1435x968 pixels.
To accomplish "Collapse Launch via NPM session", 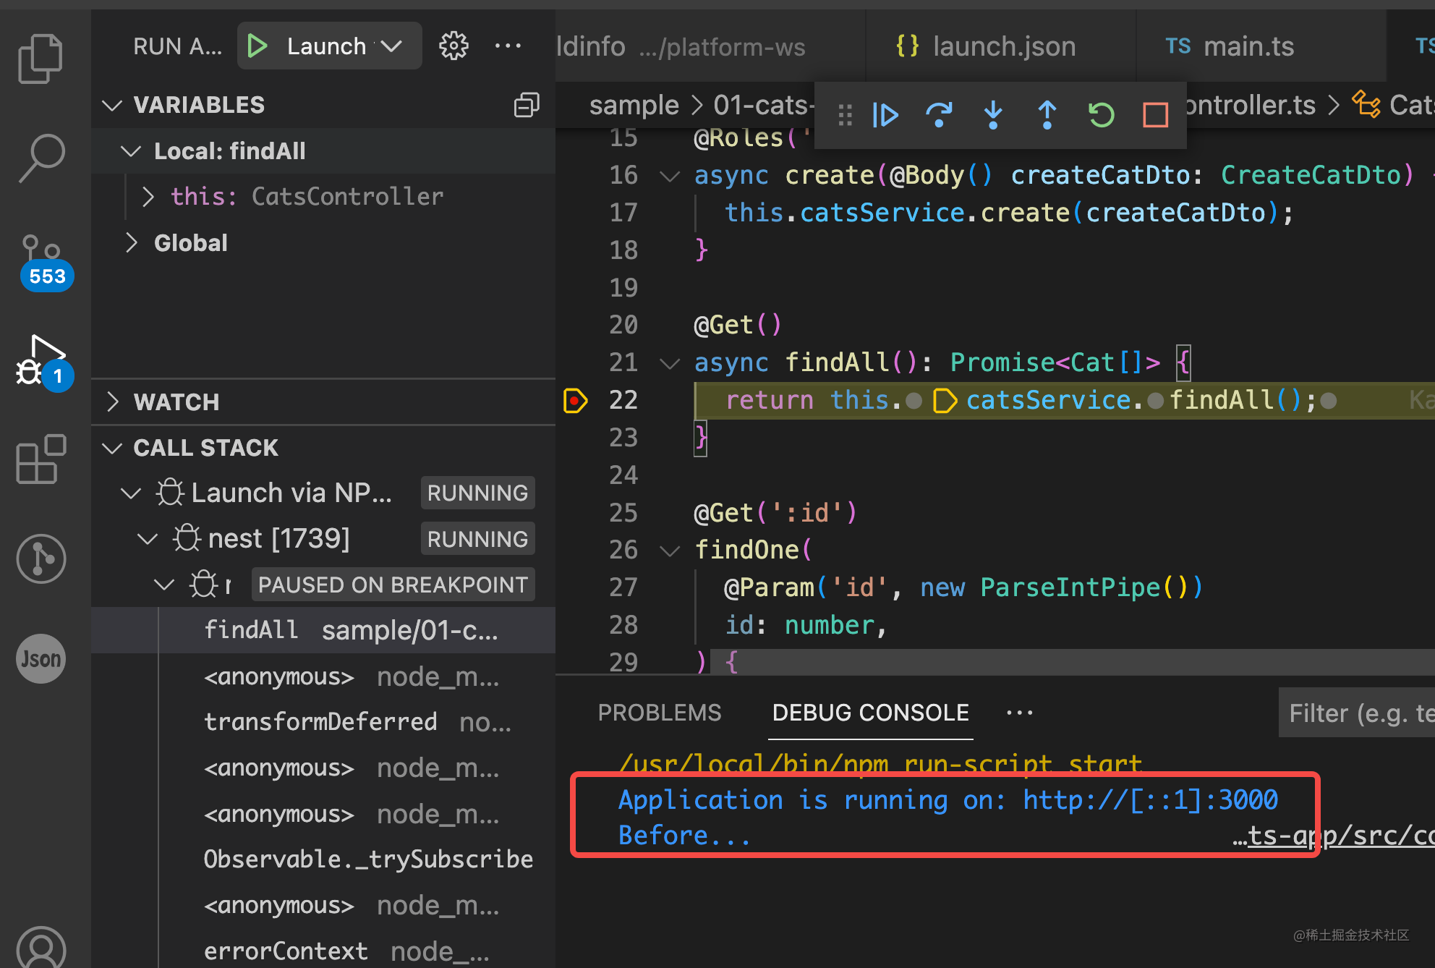I will (x=130, y=493).
